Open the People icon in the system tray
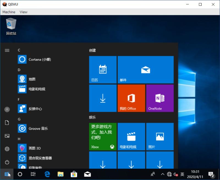The height and width of the screenshot is (180, 220). [x=153, y=174]
